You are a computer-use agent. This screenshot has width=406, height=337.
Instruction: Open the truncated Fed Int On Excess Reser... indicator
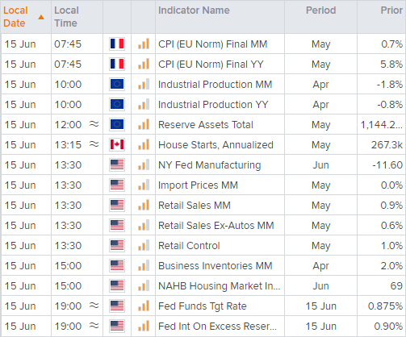point(217,327)
